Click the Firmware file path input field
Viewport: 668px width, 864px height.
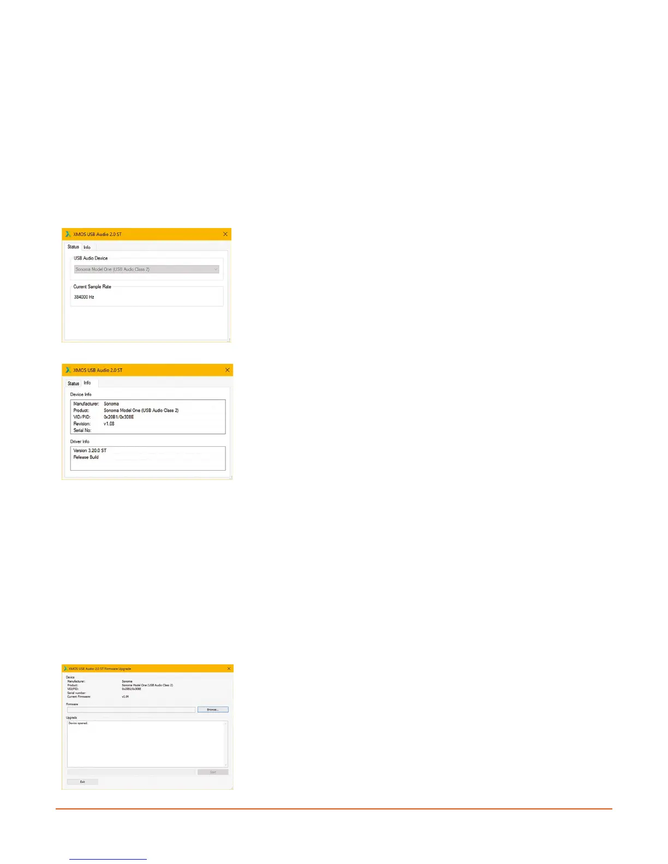point(131,710)
